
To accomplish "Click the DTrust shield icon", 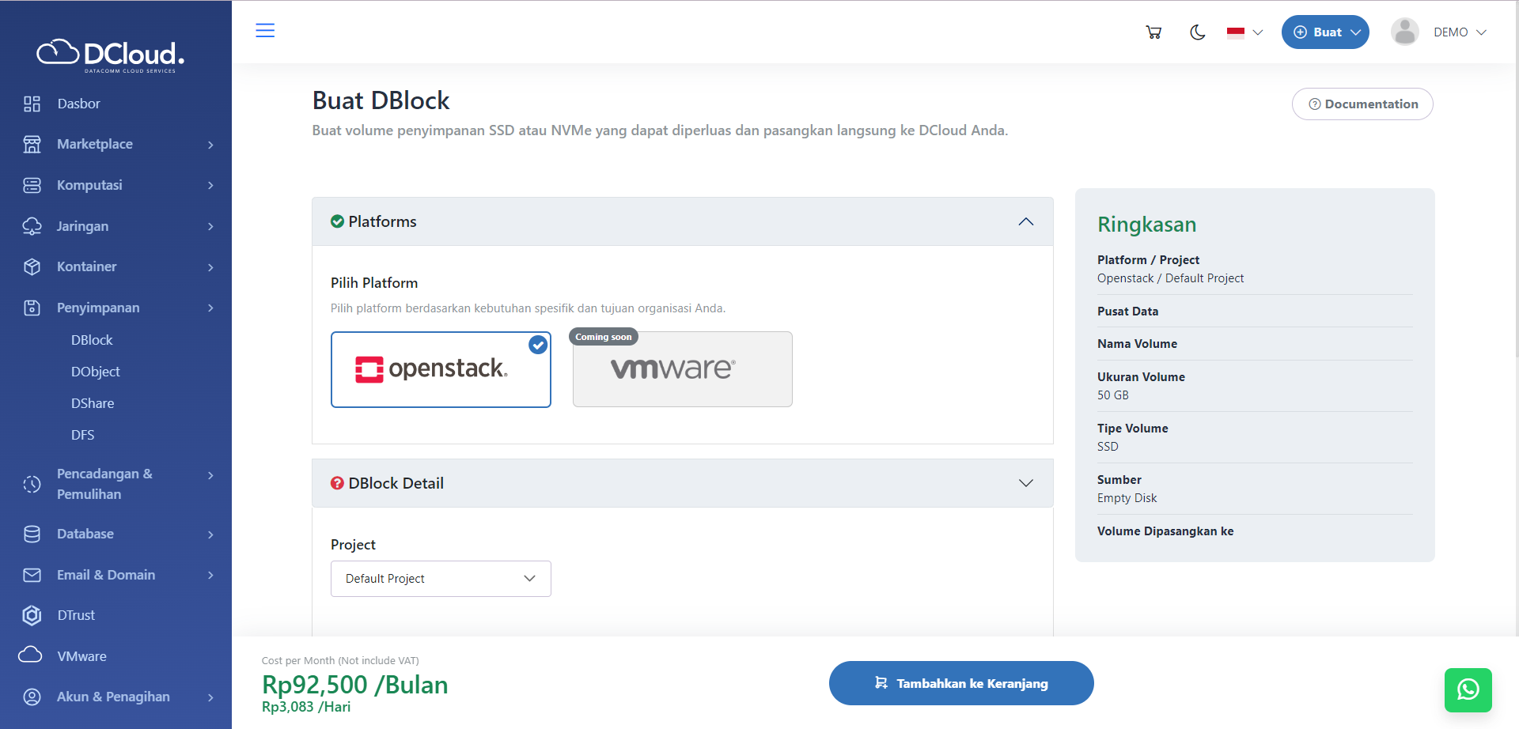I will 32,615.
